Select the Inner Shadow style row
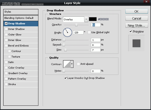 point(21,29)
